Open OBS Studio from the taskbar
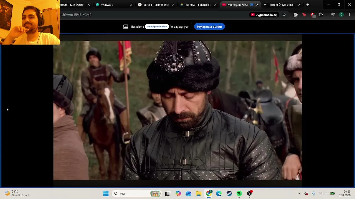This screenshot has width=355, height=199. [x=250, y=193]
